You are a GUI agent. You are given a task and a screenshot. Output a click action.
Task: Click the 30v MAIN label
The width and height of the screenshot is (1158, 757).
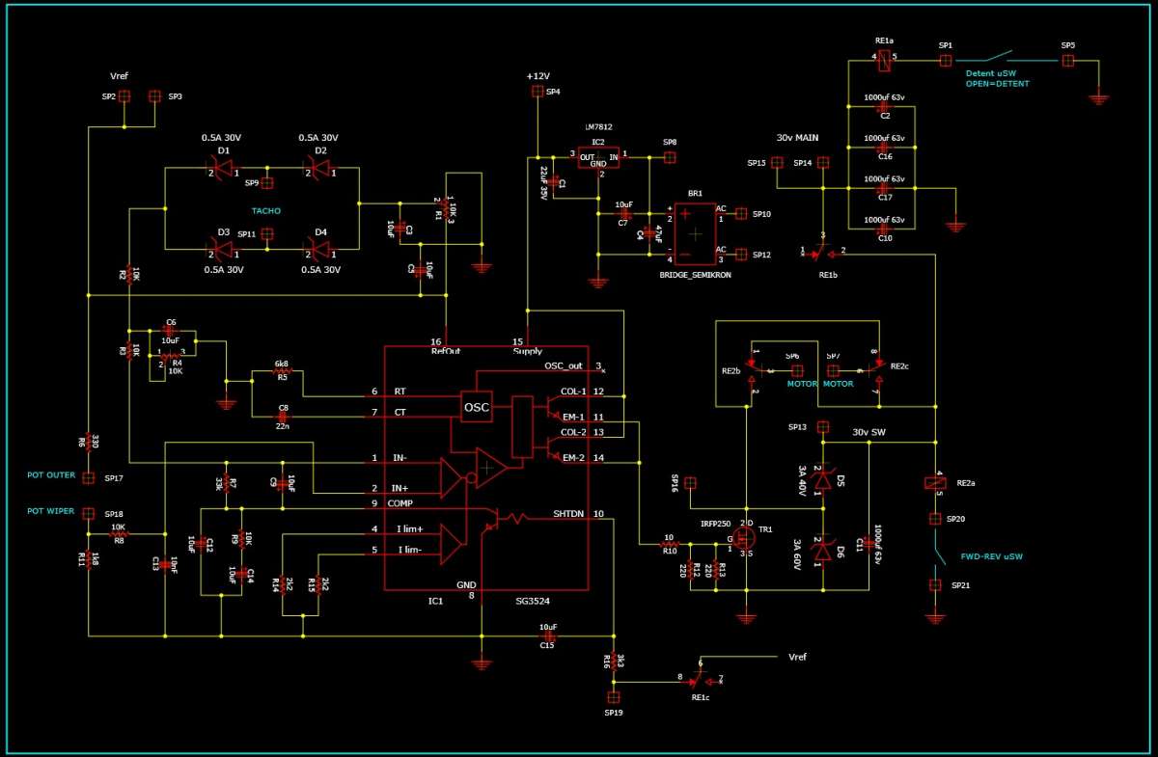tap(797, 138)
